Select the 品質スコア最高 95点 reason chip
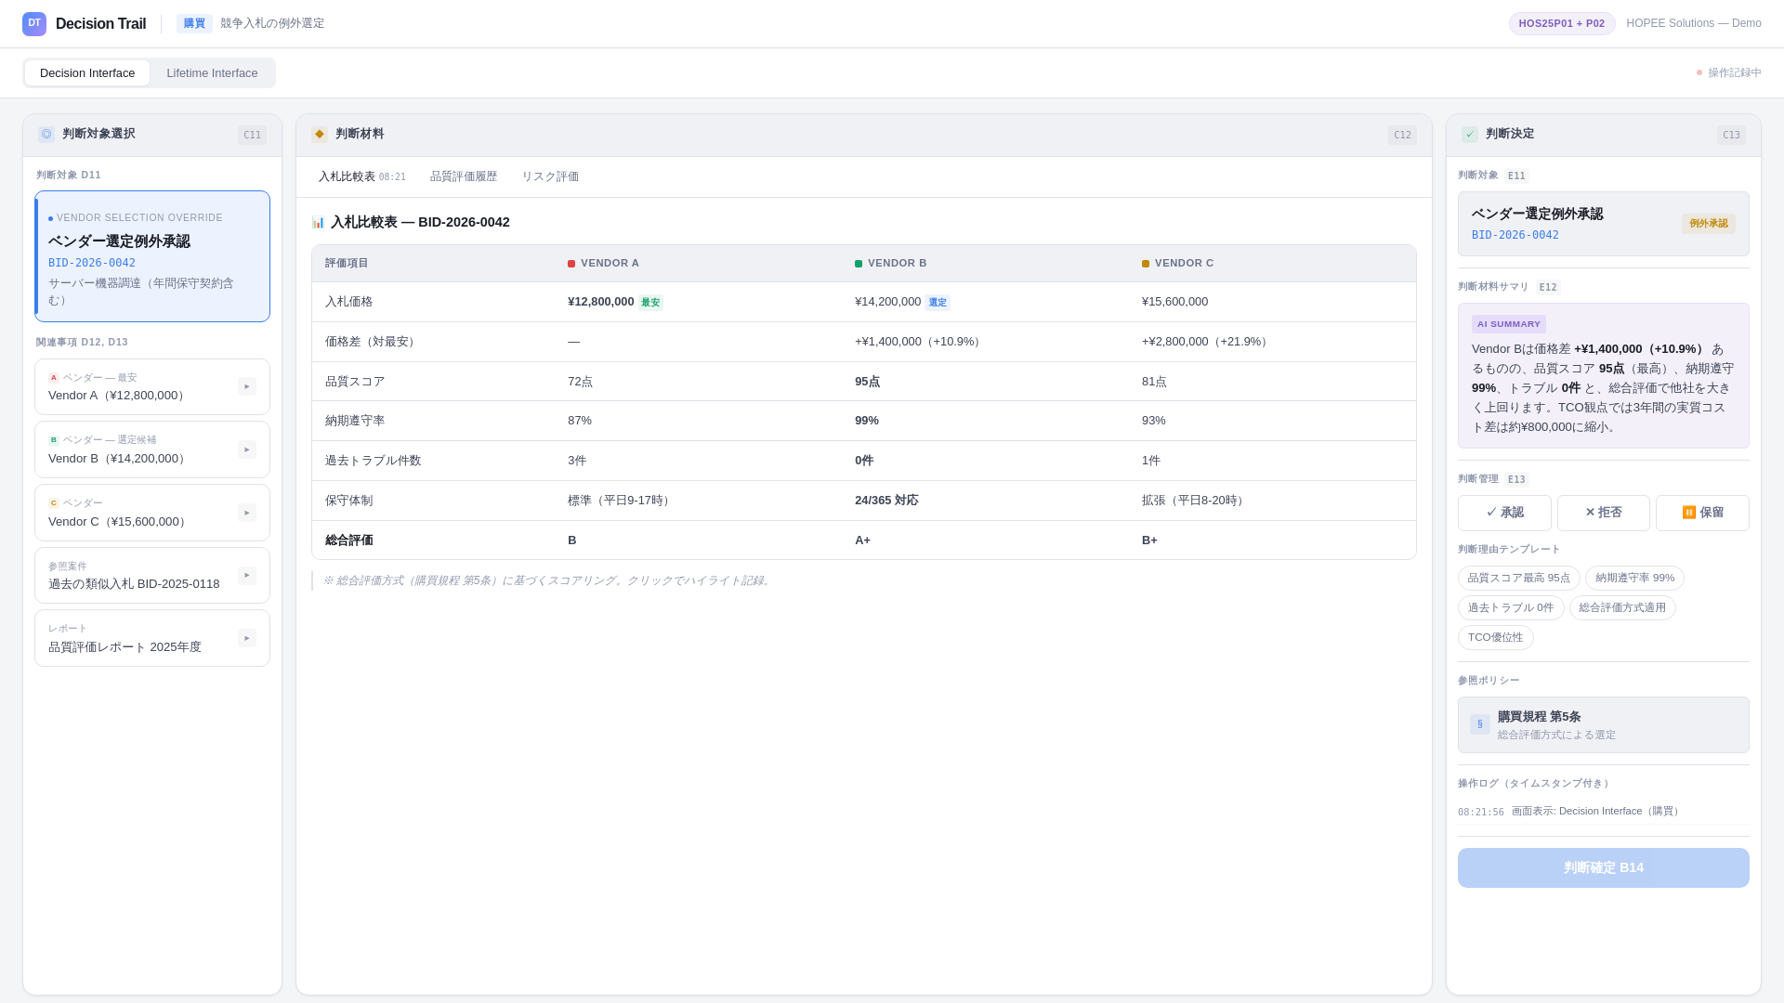1784x1003 pixels. (x=1519, y=578)
